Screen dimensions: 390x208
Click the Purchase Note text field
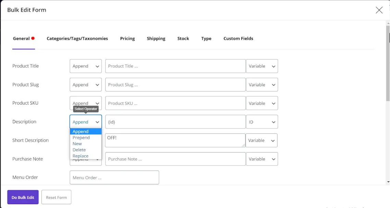(x=175, y=159)
